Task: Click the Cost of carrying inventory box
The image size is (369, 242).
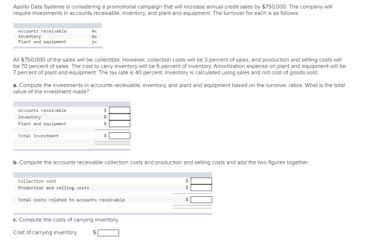Action: (108, 233)
